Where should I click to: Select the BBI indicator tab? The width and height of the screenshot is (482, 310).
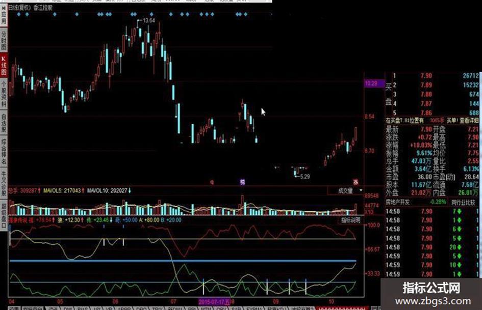(192, 308)
